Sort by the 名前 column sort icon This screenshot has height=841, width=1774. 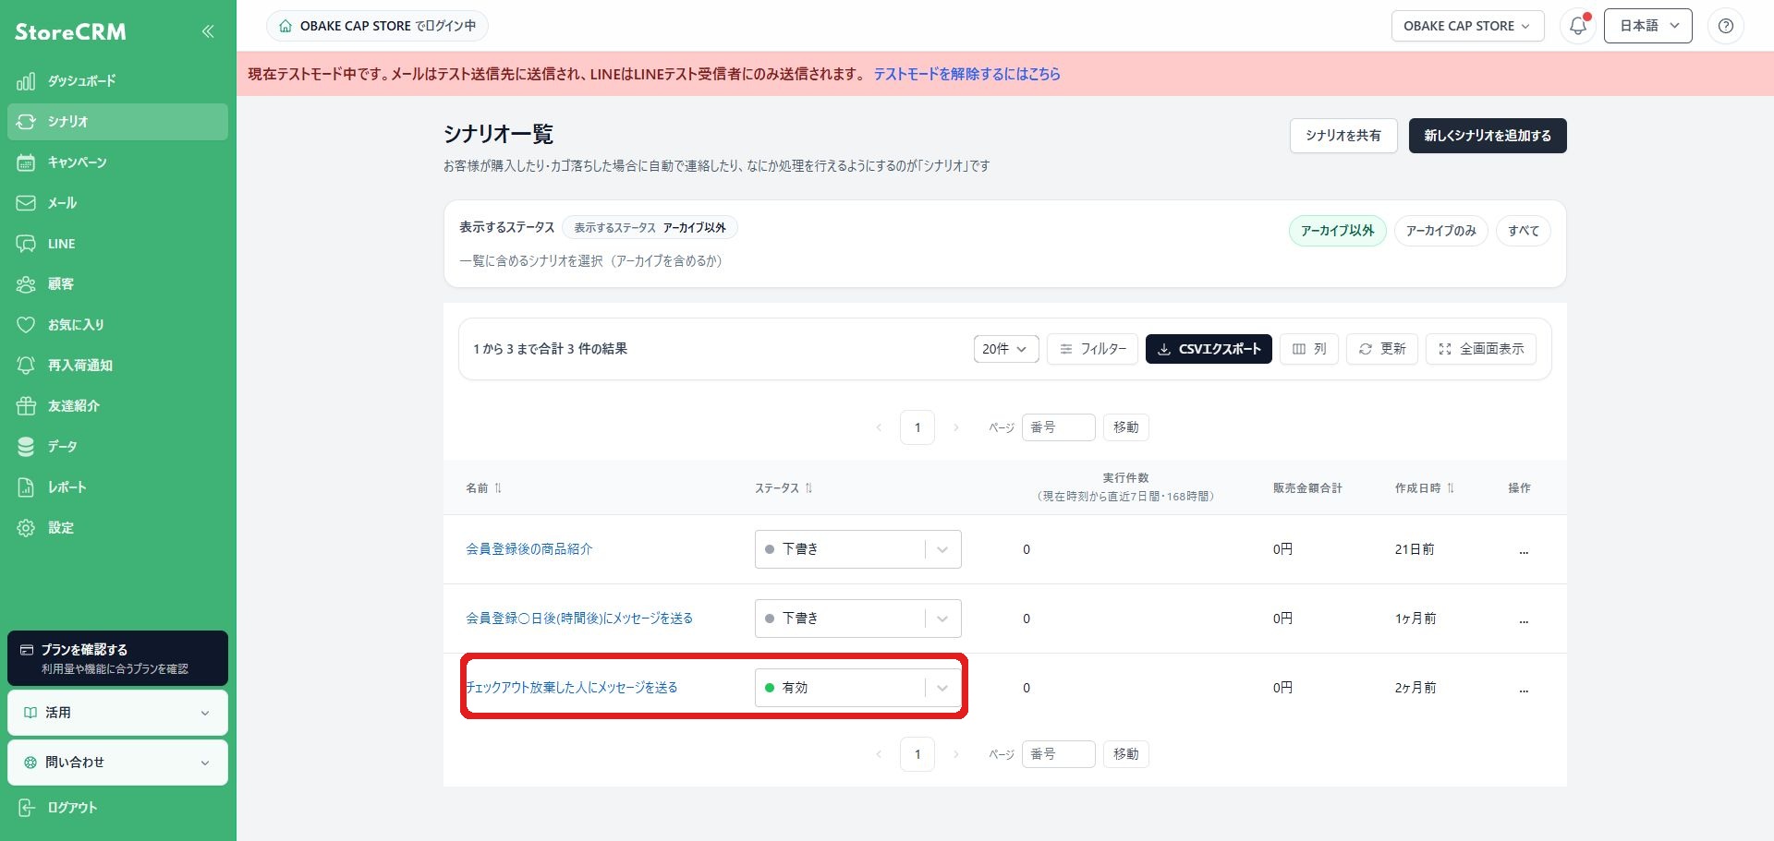pyautogui.click(x=498, y=488)
